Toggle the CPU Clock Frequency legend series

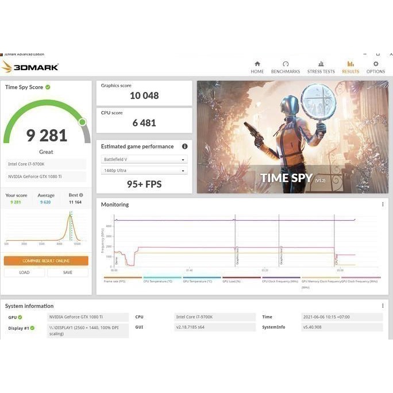coord(280,280)
